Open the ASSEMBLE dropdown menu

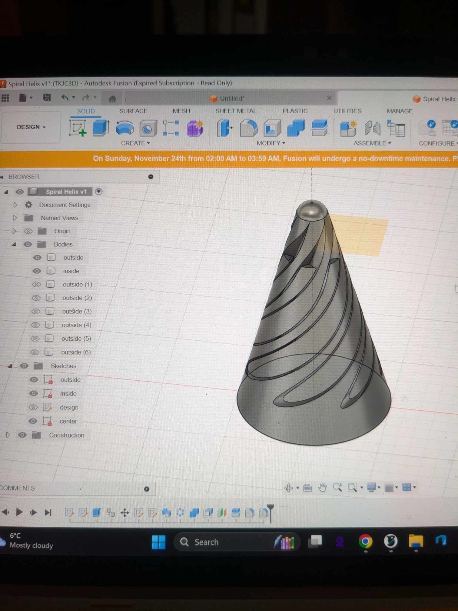tap(372, 143)
